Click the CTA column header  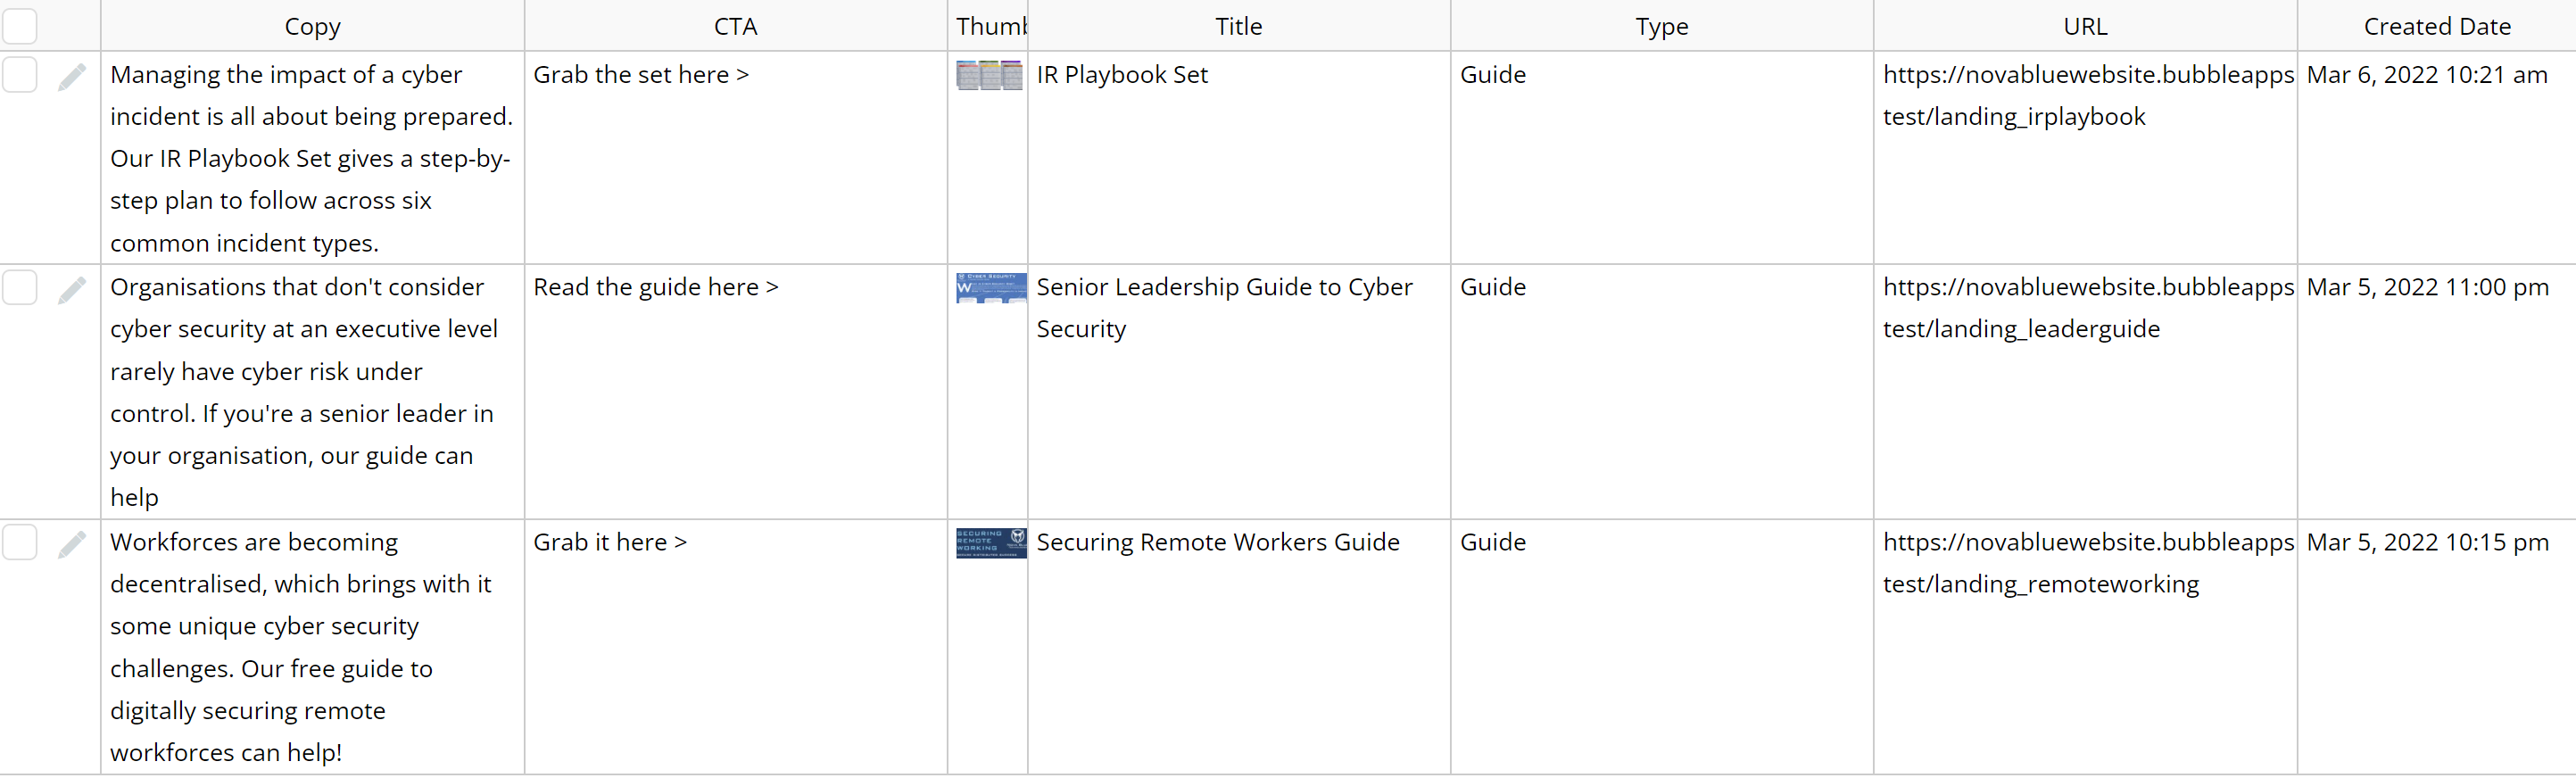coord(735,27)
